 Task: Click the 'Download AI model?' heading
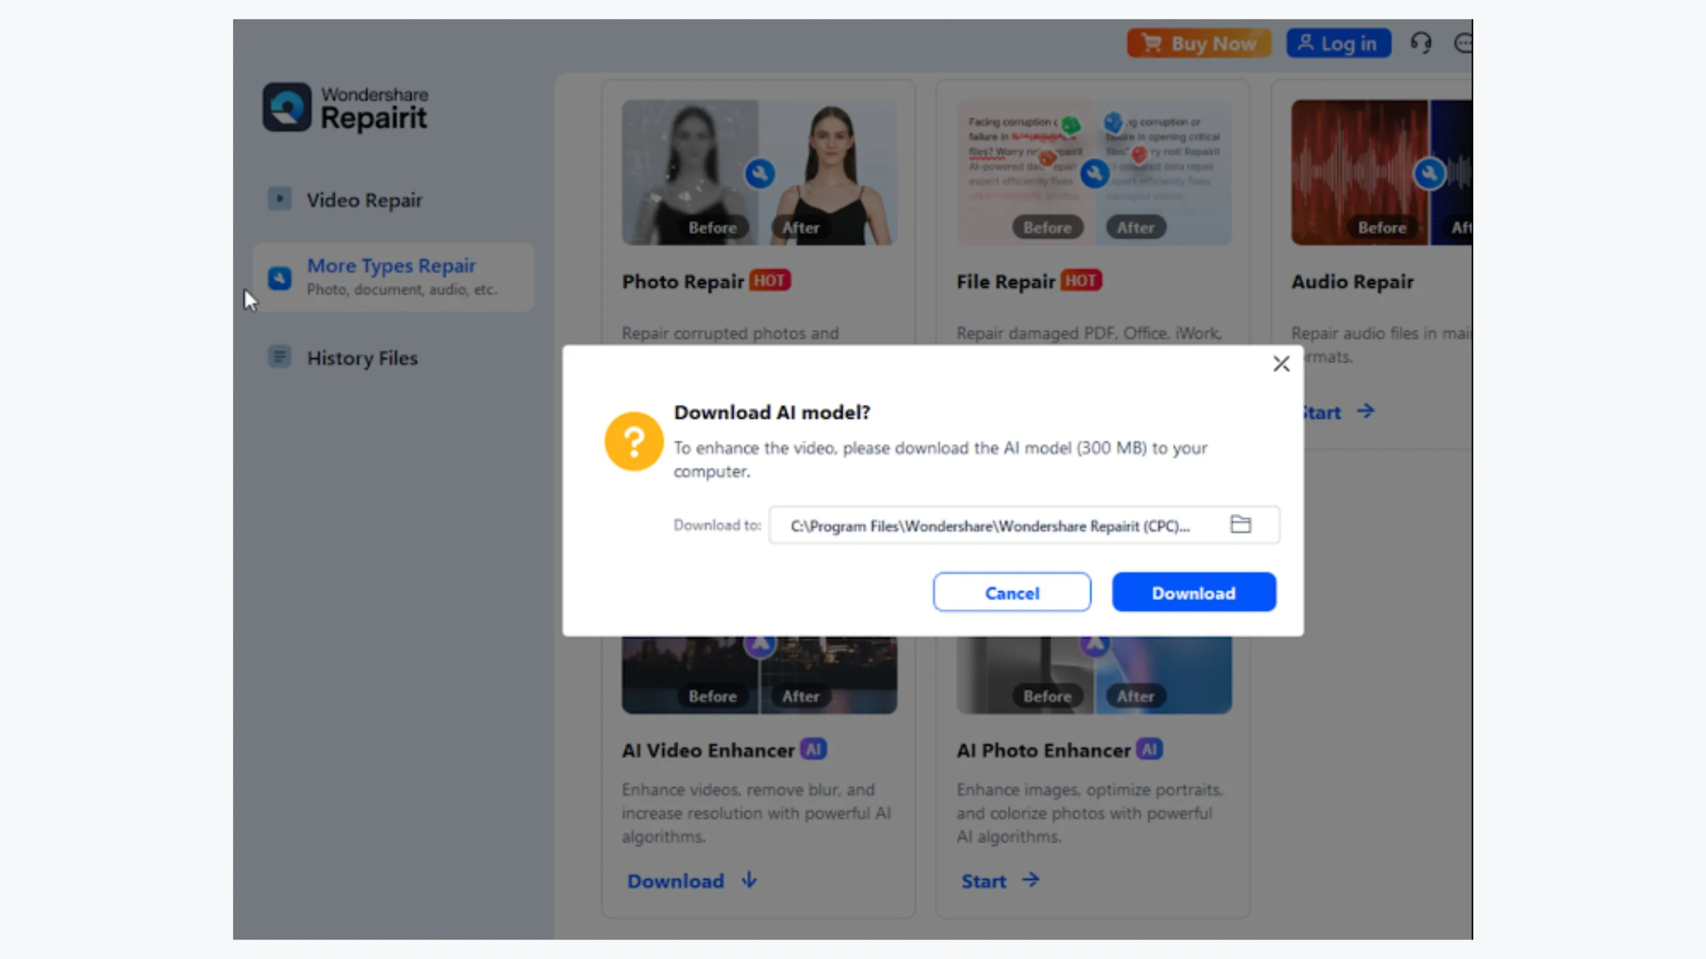772,413
